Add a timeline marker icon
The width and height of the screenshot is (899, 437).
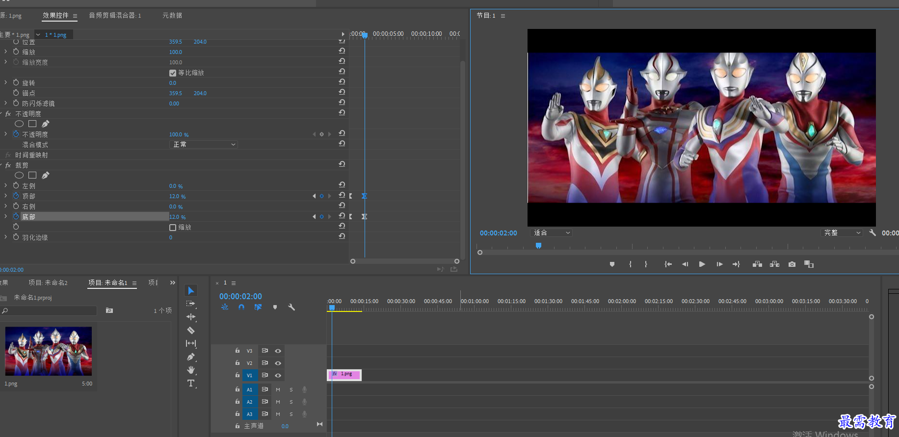pyautogui.click(x=275, y=307)
